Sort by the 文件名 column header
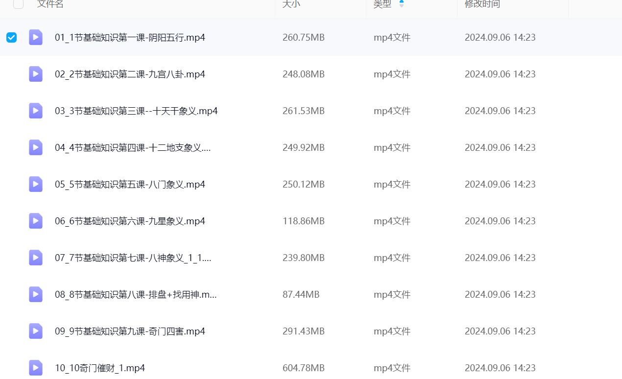The height and width of the screenshot is (379, 622). coord(50,4)
